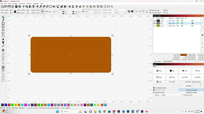
Task: Open a project file from the toolbar
Action: pyautogui.click(x=6, y=6)
